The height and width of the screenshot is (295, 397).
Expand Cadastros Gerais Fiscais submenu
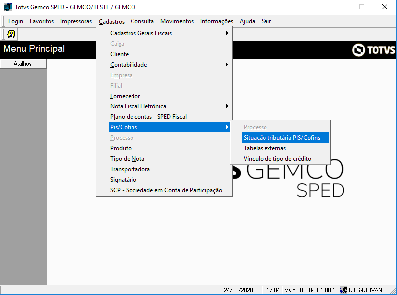coord(169,33)
